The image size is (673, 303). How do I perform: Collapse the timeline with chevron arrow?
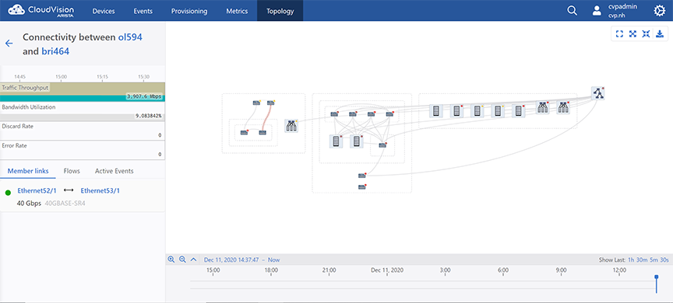coord(194,259)
